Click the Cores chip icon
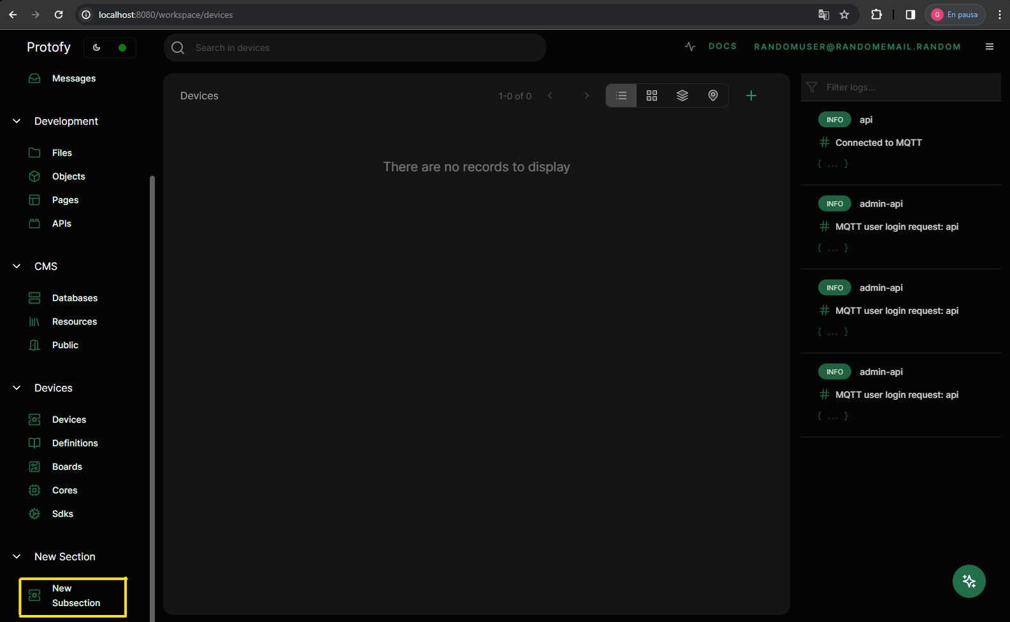Image resolution: width=1010 pixels, height=622 pixels. 34,490
